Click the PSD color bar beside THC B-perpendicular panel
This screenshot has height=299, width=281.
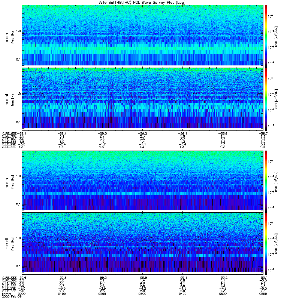tap(266, 182)
